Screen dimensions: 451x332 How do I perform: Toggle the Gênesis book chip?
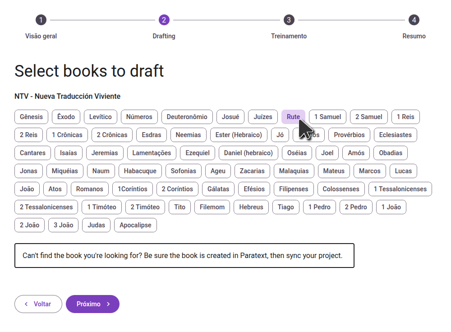[32, 117]
